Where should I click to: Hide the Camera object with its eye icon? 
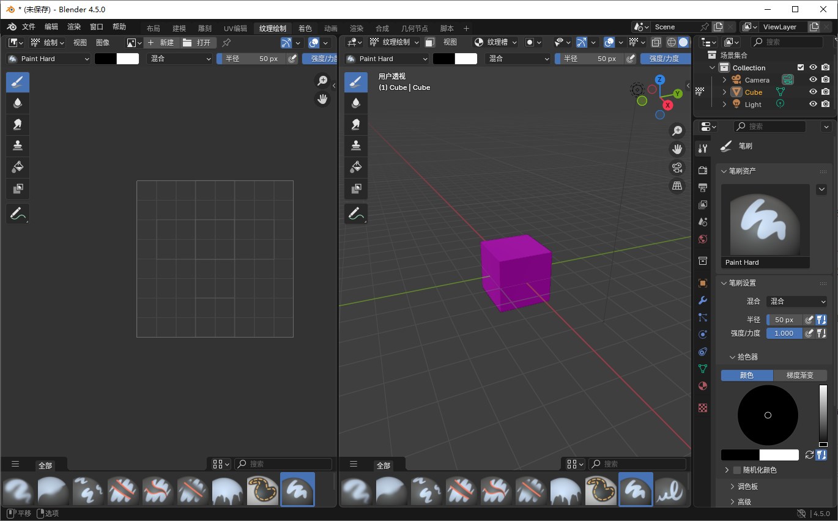coord(813,80)
